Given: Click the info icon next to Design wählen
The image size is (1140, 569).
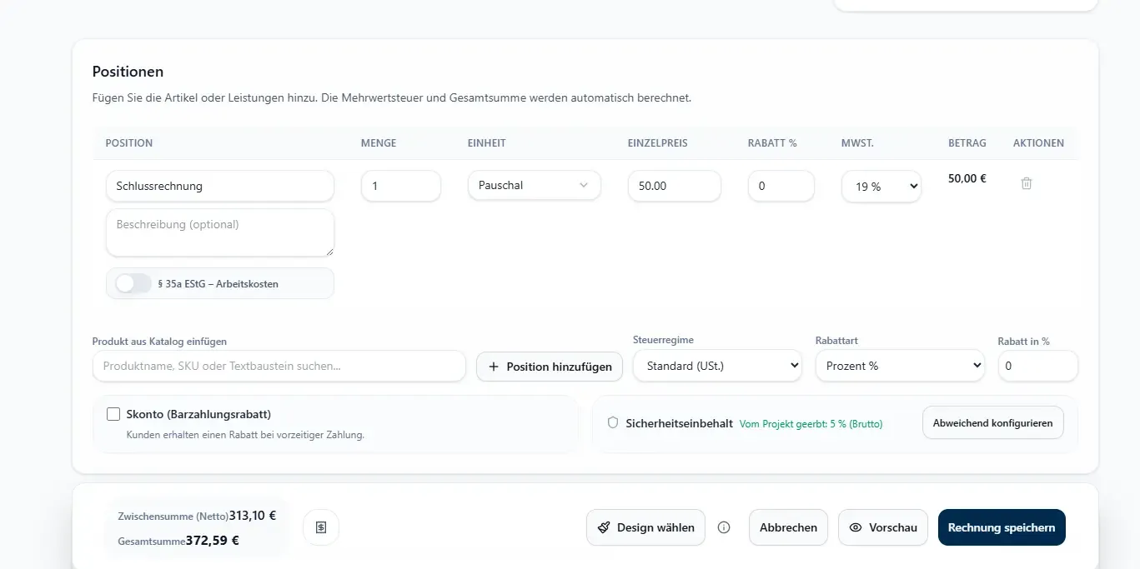Looking at the screenshot, I should [x=724, y=527].
